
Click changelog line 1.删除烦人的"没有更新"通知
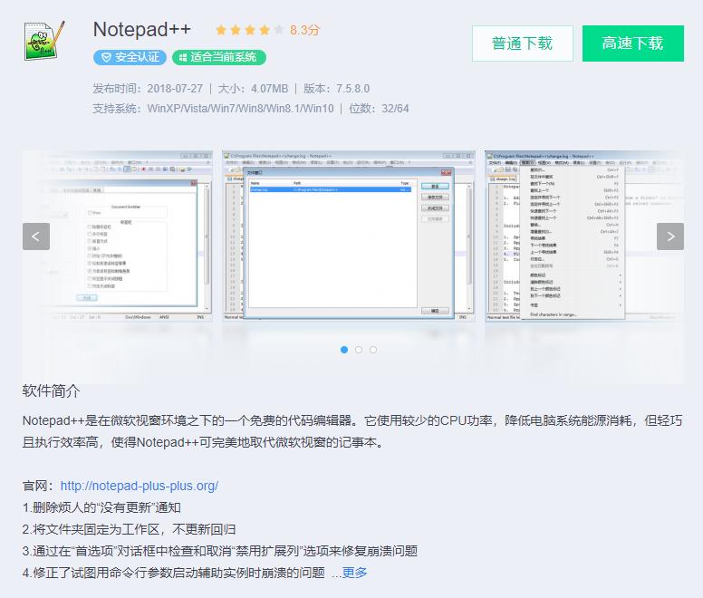[x=101, y=507]
